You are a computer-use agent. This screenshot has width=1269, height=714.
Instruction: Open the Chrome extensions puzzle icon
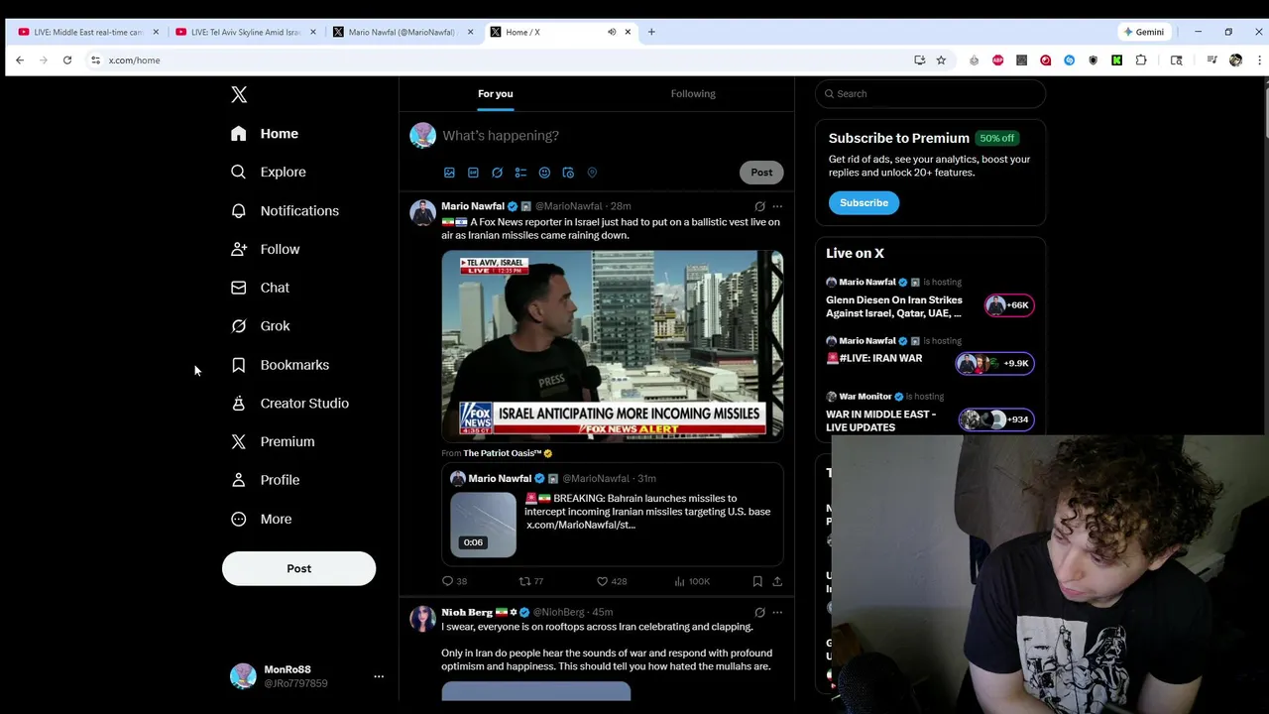tap(1141, 60)
